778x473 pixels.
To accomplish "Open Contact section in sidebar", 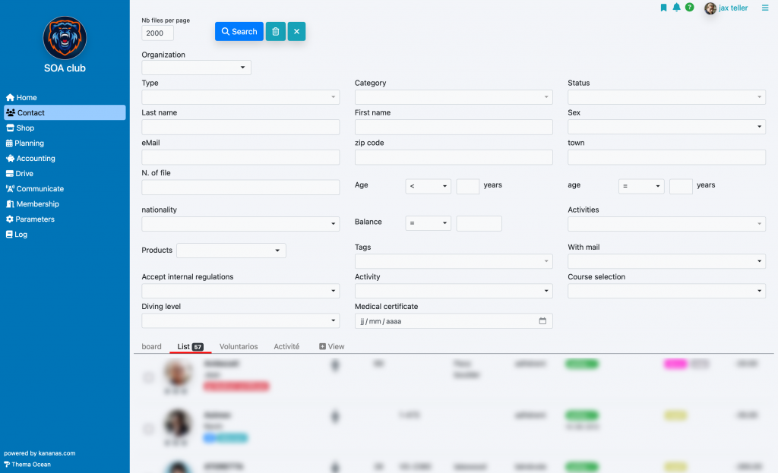I will (65, 112).
